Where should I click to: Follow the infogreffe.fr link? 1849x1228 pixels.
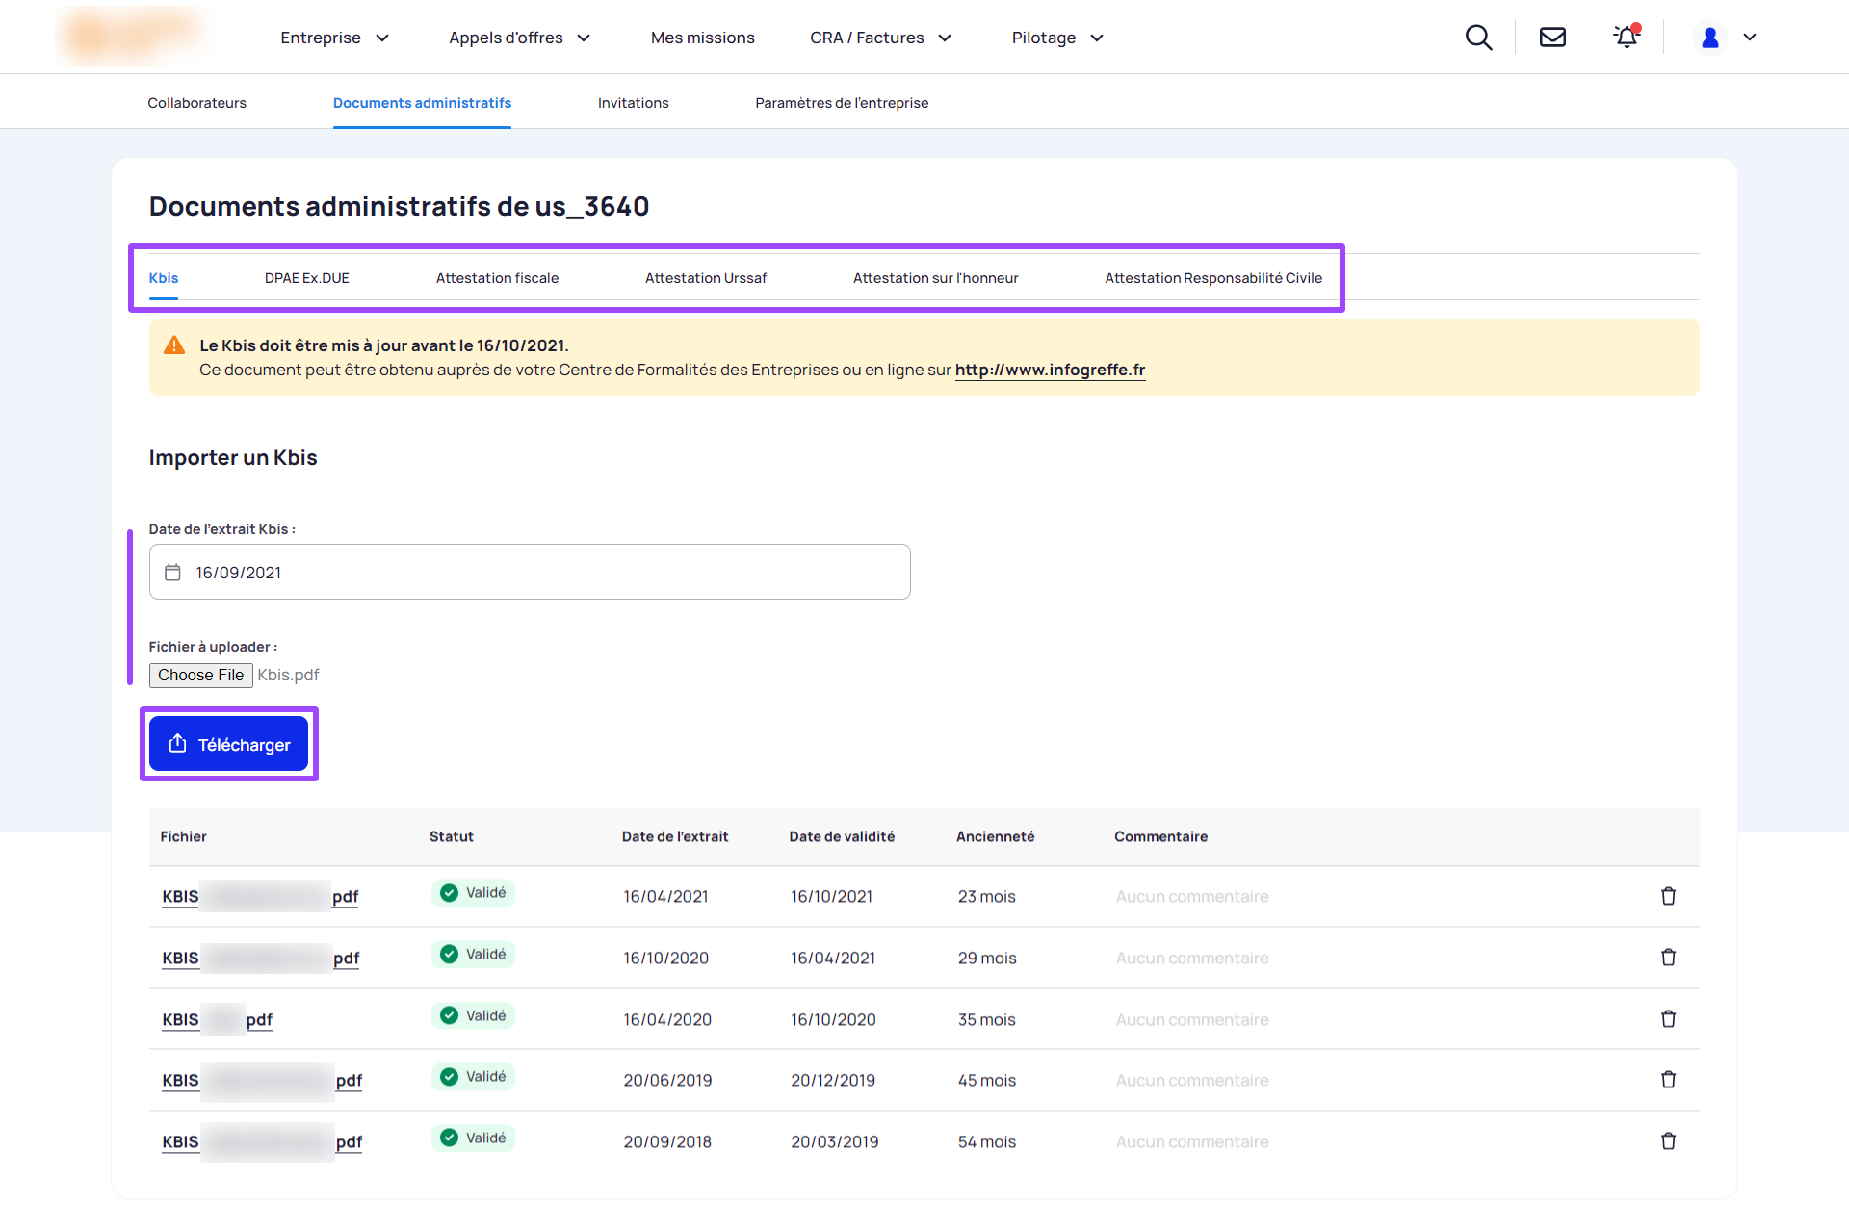point(1050,370)
